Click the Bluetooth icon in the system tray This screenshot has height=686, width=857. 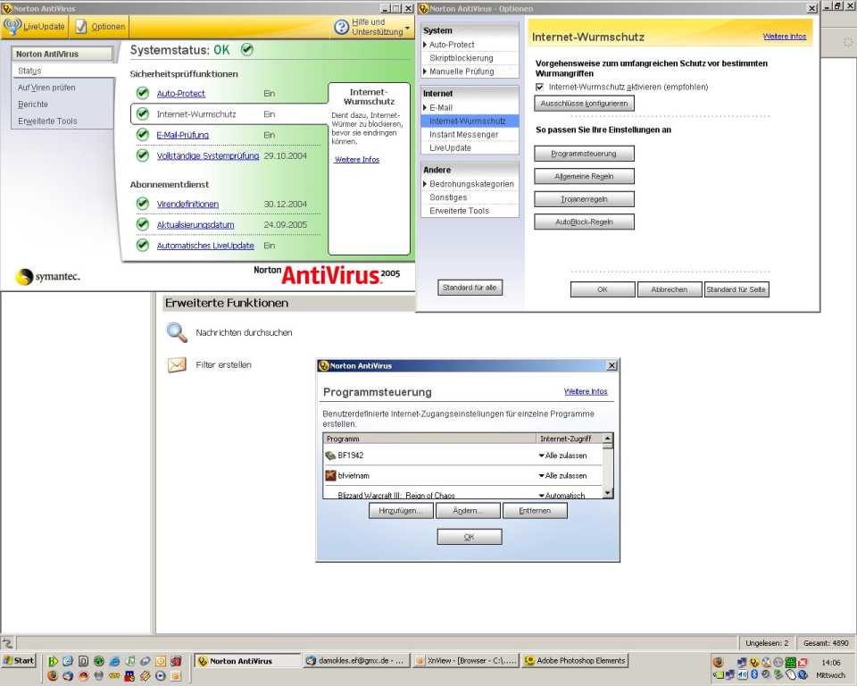click(x=754, y=674)
